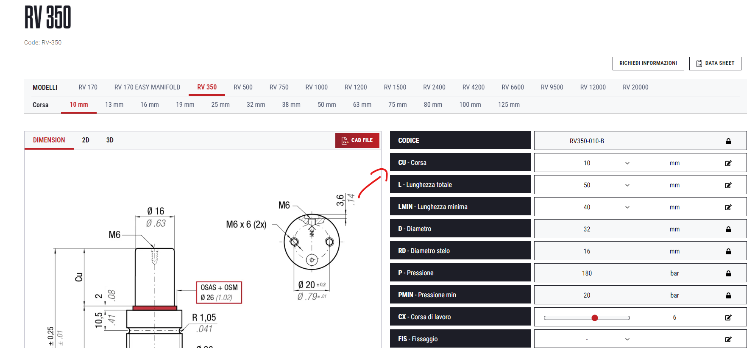This screenshot has width=755, height=348.
Task: Click the CAD file icon
Action: pos(345,140)
